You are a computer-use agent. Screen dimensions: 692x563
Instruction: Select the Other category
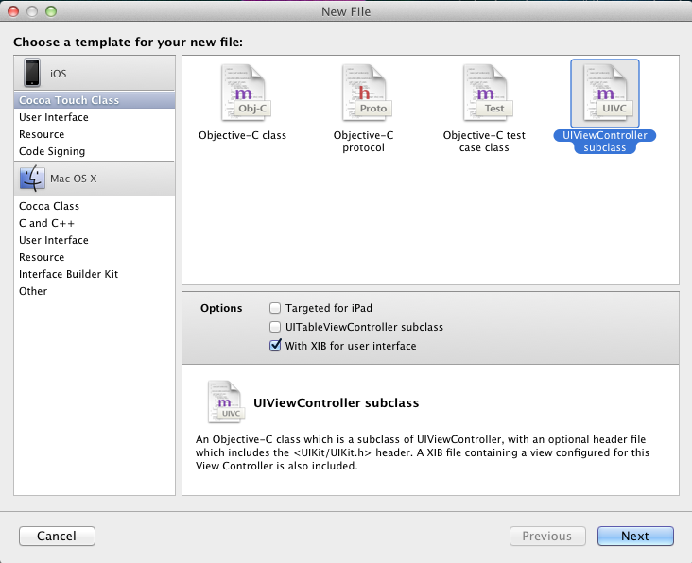pos(33,291)
